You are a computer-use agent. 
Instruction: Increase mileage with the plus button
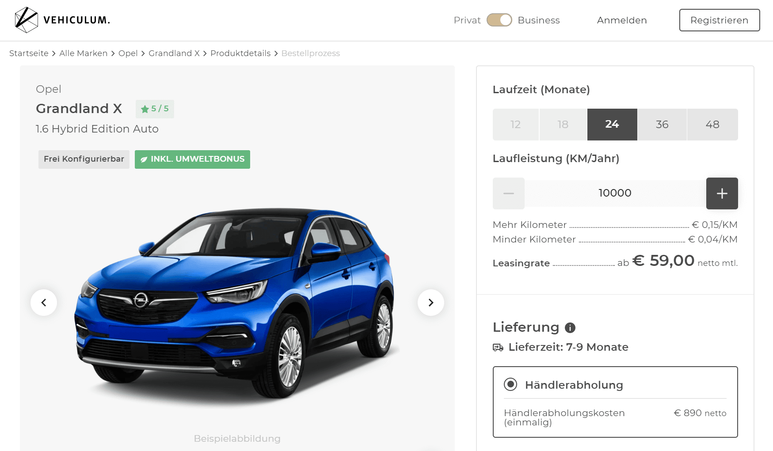click(x=722, y=193)
